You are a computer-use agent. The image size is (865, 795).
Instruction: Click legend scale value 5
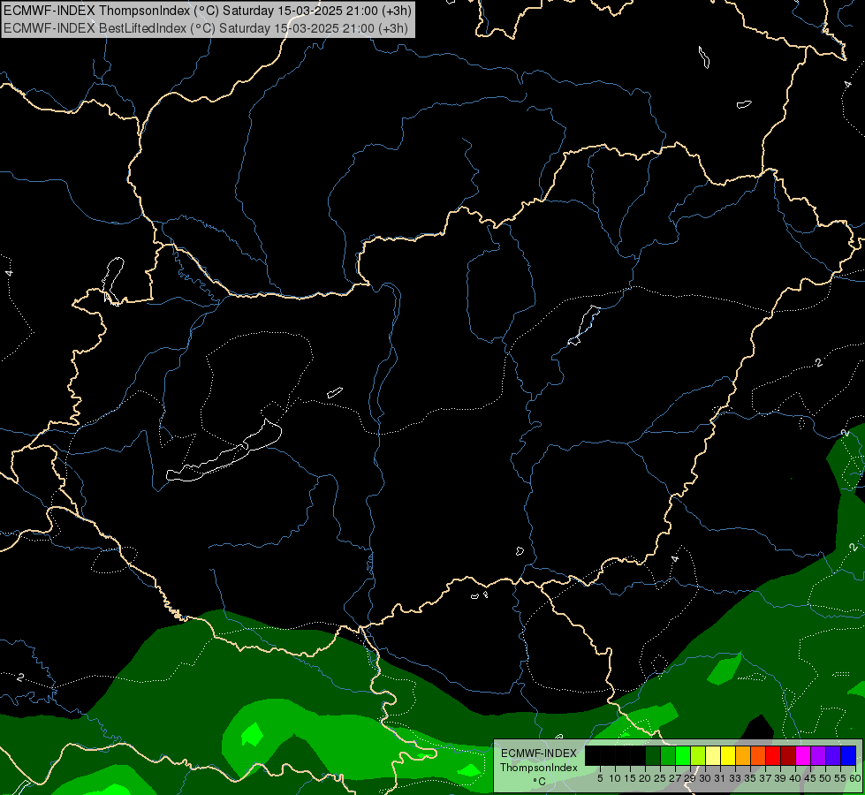coord(600,778)
